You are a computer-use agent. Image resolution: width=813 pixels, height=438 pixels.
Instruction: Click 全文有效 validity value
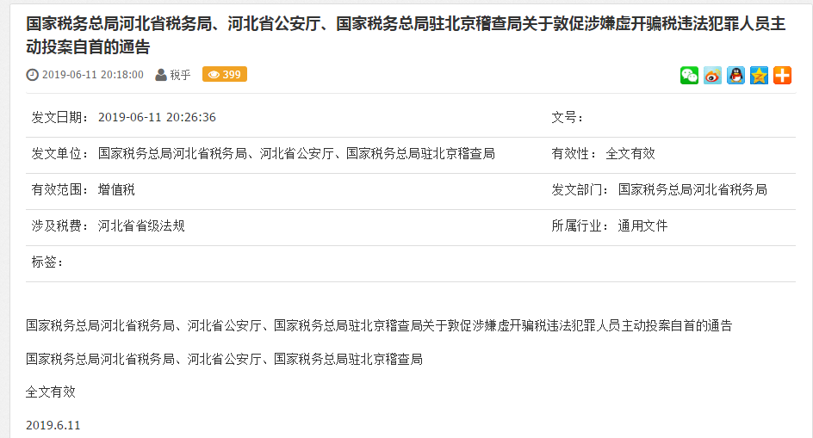tap(630, 153)
